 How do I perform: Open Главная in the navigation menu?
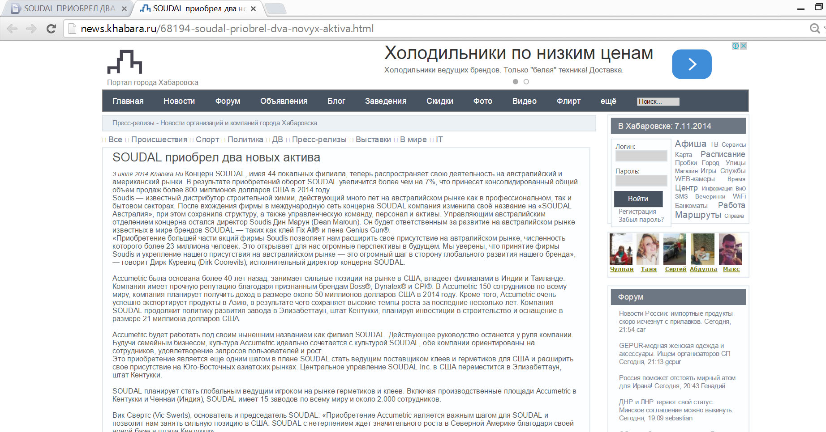(x=128, y=101)
